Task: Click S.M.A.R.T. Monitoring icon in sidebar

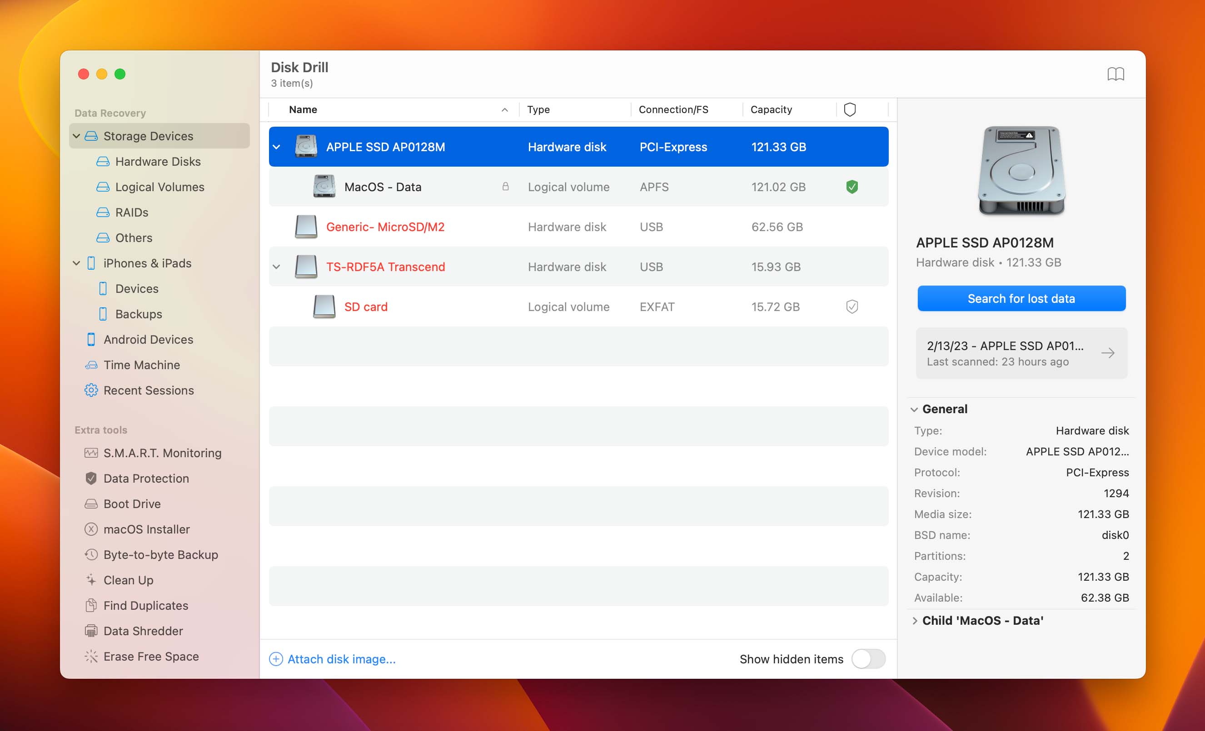Action: point(91,453)
